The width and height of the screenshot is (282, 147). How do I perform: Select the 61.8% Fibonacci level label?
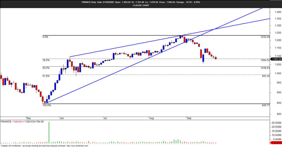[x=46, y=76]
